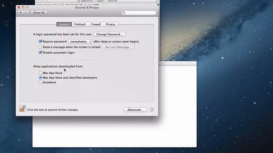Viewport: 273px width, 153px height.
Task: Choose the Anywhere radio option
Action: point(41,82)
